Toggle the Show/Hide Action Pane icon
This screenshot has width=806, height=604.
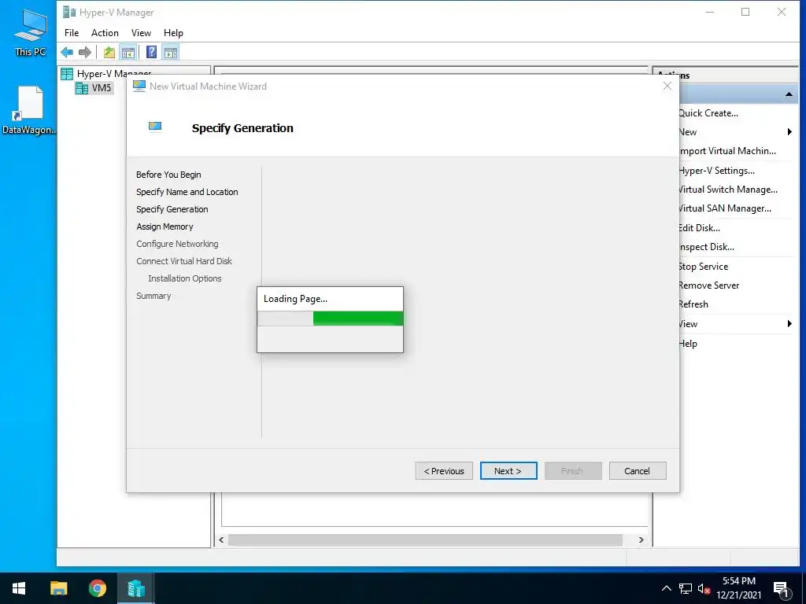(171, 52)
